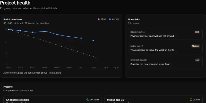Click the At risk clock icon

[191, 100]
